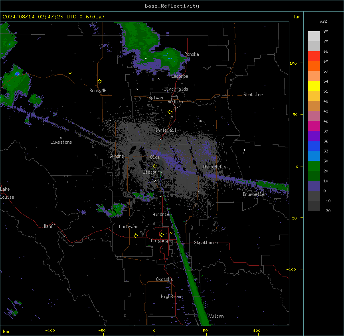Screen dimensions: 344x336
Task: Pick the bright green 20-30 dBZ swatch
Action: [x=314, y=166]
